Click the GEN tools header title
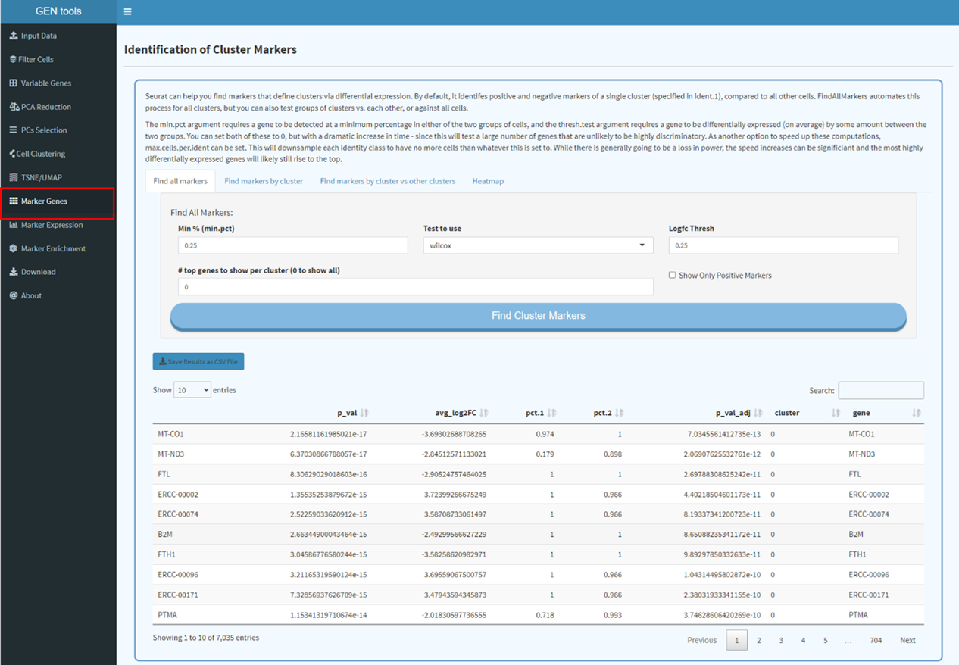Screen dimensions: 959x665 58,11
